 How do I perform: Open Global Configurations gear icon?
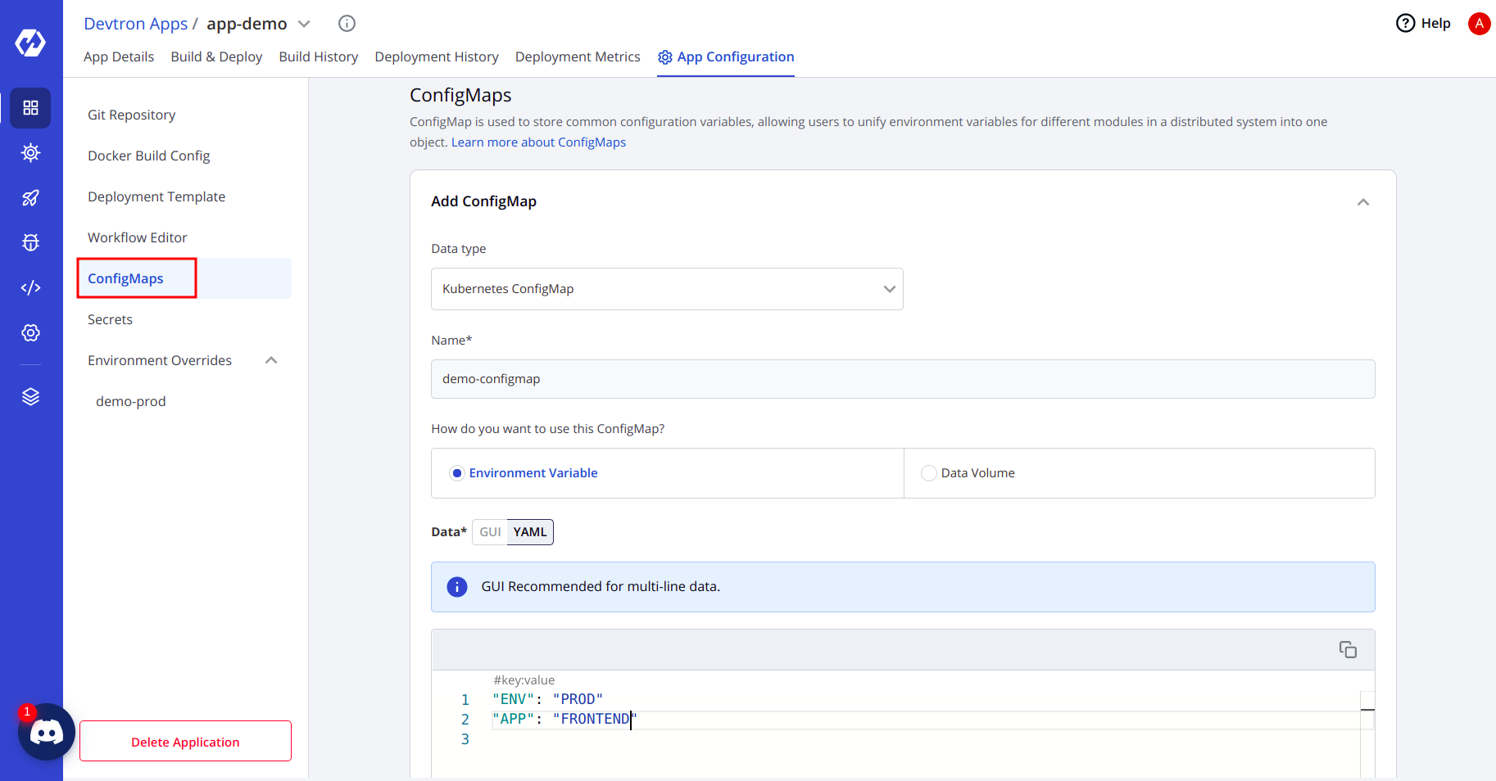30,332
